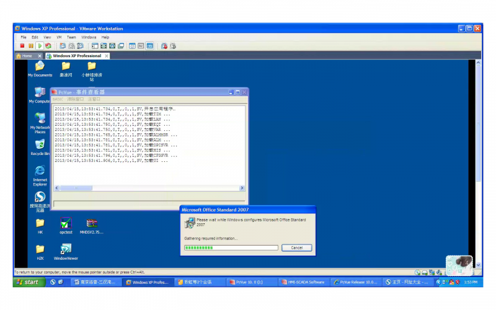The height and width of the screenshot is (310, 496).
Task: Launch the WindowViewer shortcut
Action: coord(66,252)
